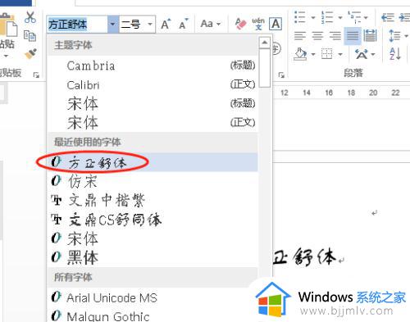Click Clear All Formatting eraser icon

coord(240,24)
